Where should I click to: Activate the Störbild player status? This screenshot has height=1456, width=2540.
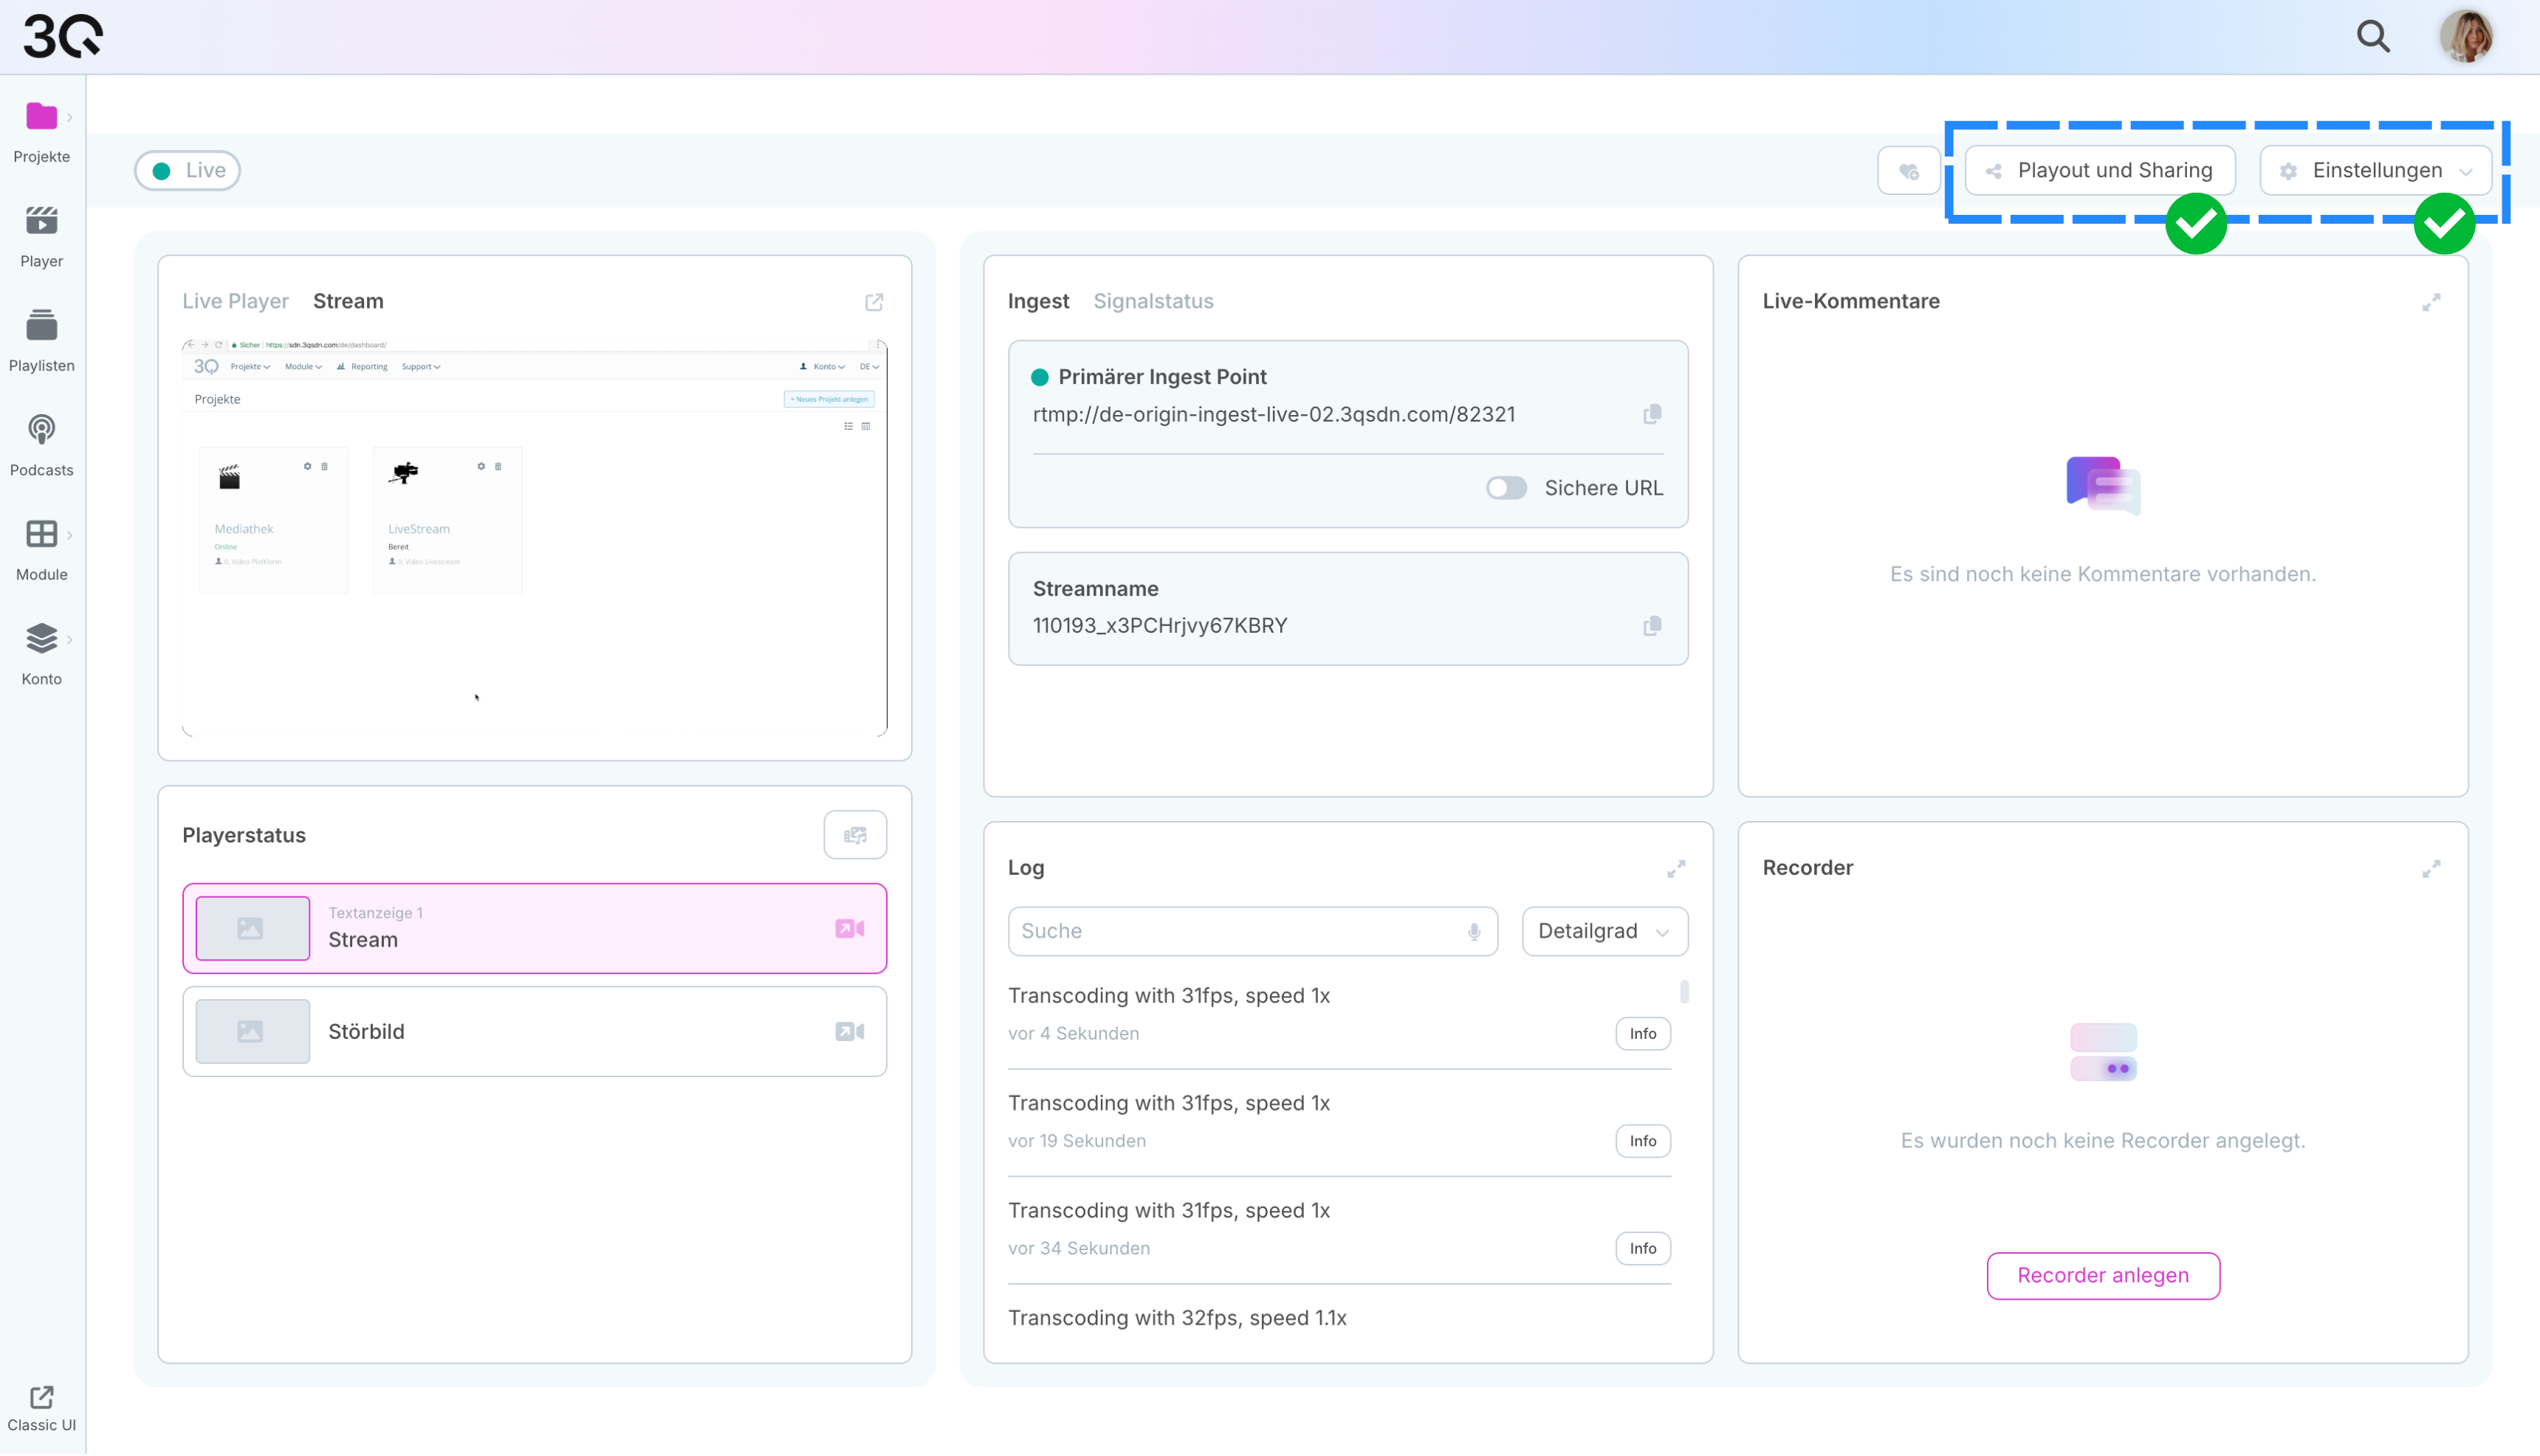tap(534, 1031)
